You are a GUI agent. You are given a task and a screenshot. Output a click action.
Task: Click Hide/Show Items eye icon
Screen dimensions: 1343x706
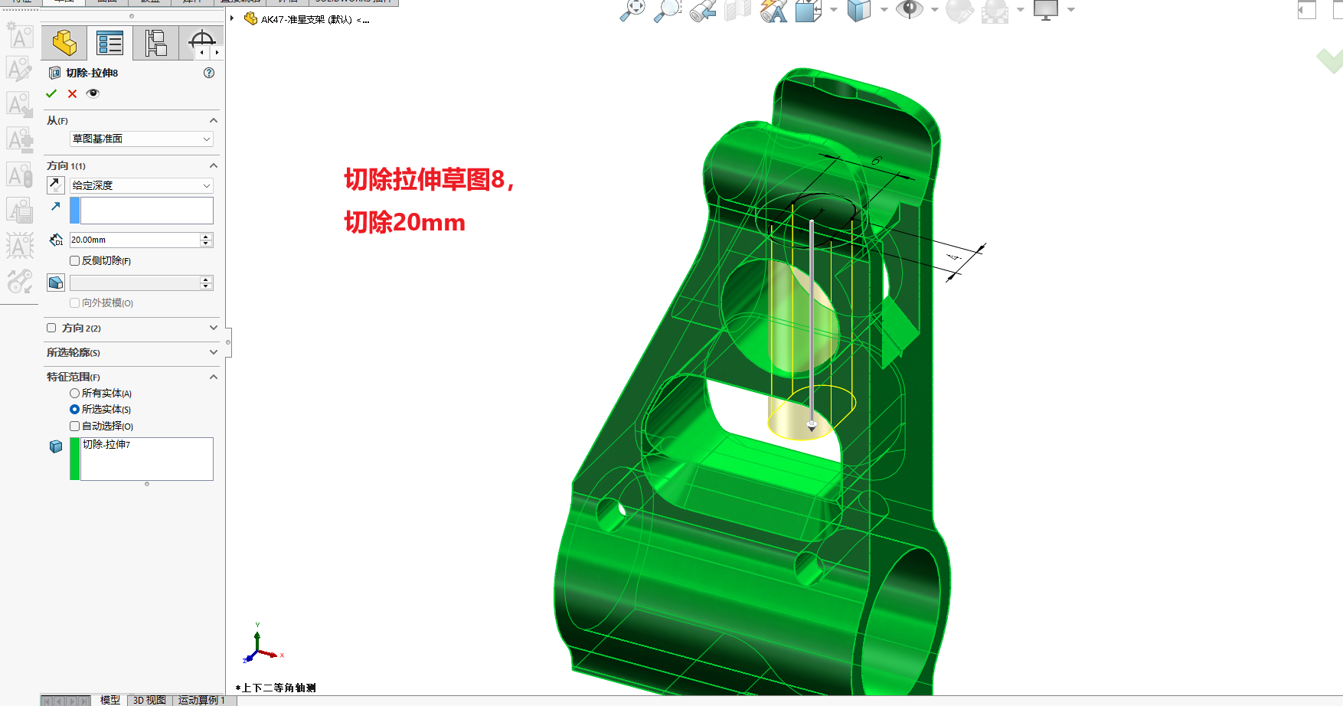click(910, 9)
